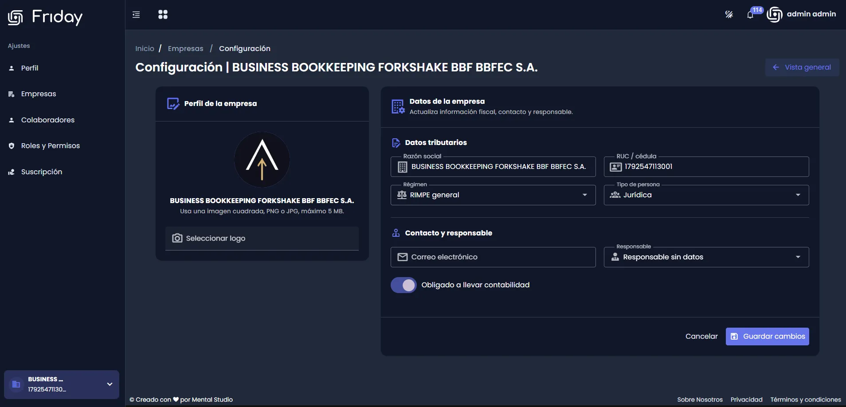This screenshot has height=407, width=846.
Task: Toggle Obligado a llevar contabilidad switch
Action: click(403, 285)
